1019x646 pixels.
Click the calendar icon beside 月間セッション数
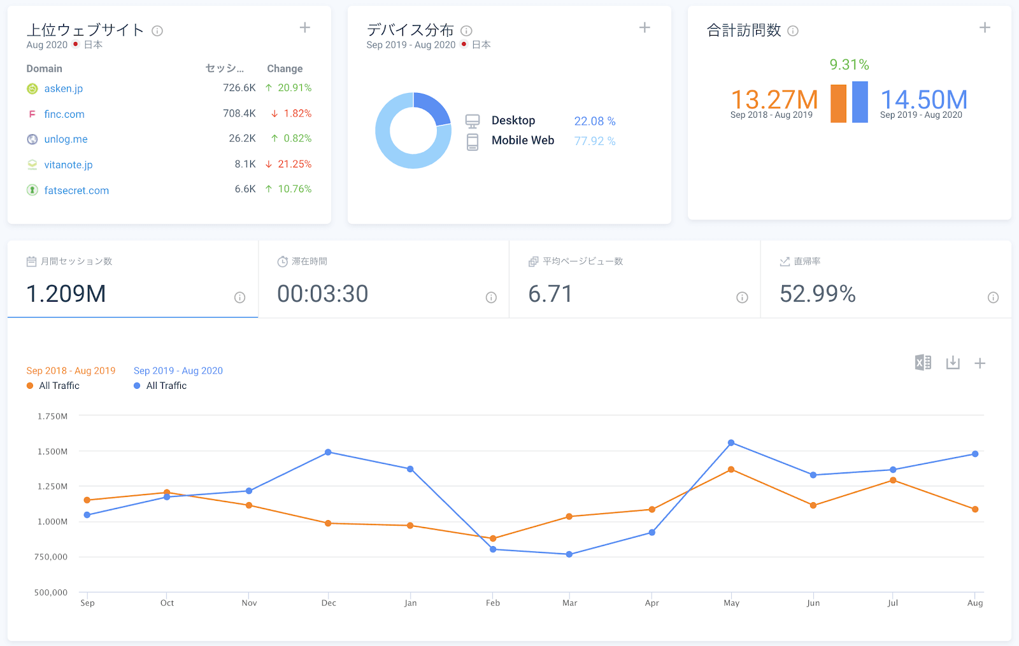click(31, 262)
